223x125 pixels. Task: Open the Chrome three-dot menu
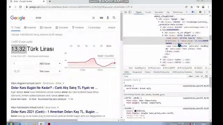click(x=208, y=7)
